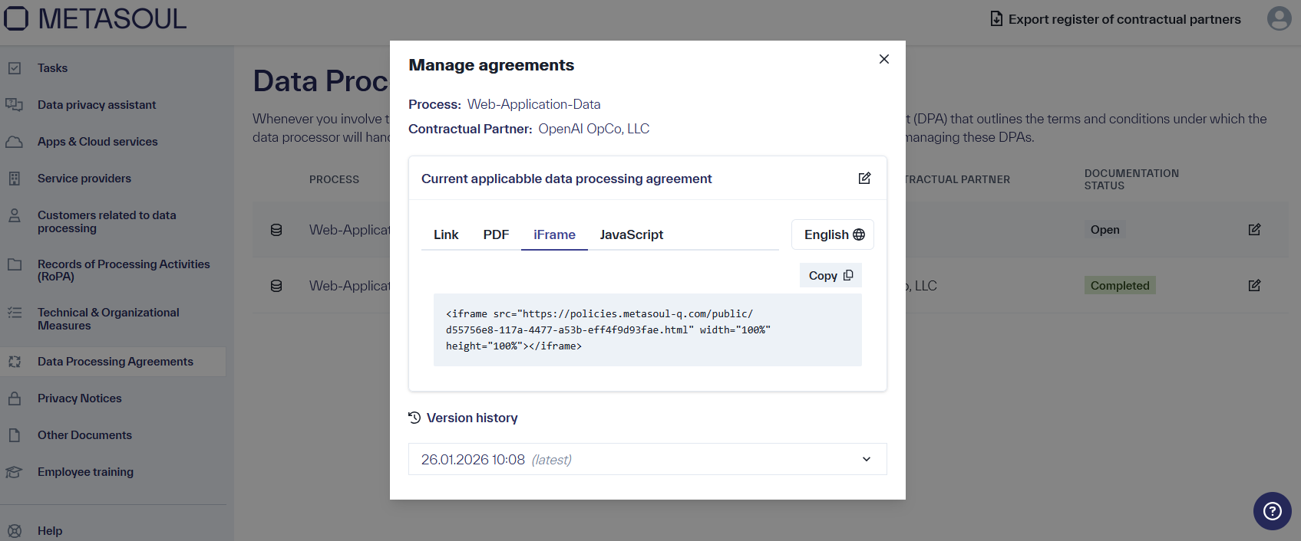Click the PROCESS column header

[x=334, y=179]
